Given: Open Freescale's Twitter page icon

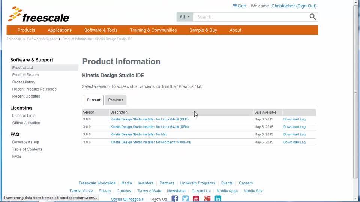Looking at the screenshot, I should (186, 198).
